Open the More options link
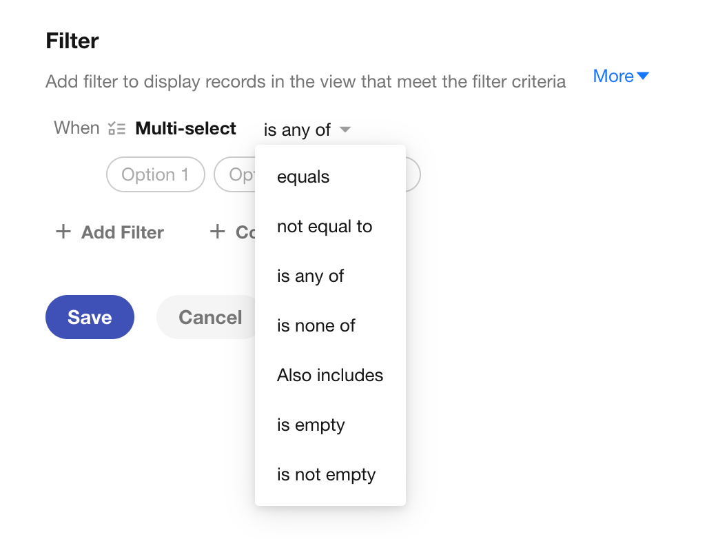Viewport: 707px width, 539px height. 621,77
